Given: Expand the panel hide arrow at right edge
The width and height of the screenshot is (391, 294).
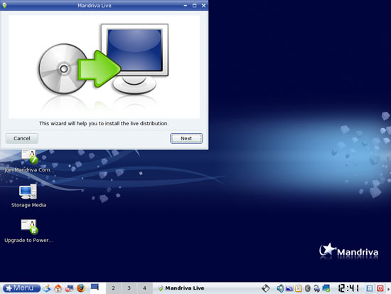Looking at the screenshot, I should pos(388,289).
